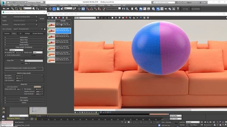Open the RGB color channel dropdown
This screenshot has height=127, width=227.
85,18
